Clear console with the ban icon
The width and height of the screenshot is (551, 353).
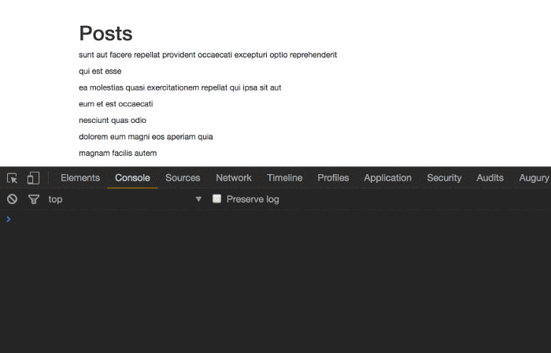click(12, 199)
